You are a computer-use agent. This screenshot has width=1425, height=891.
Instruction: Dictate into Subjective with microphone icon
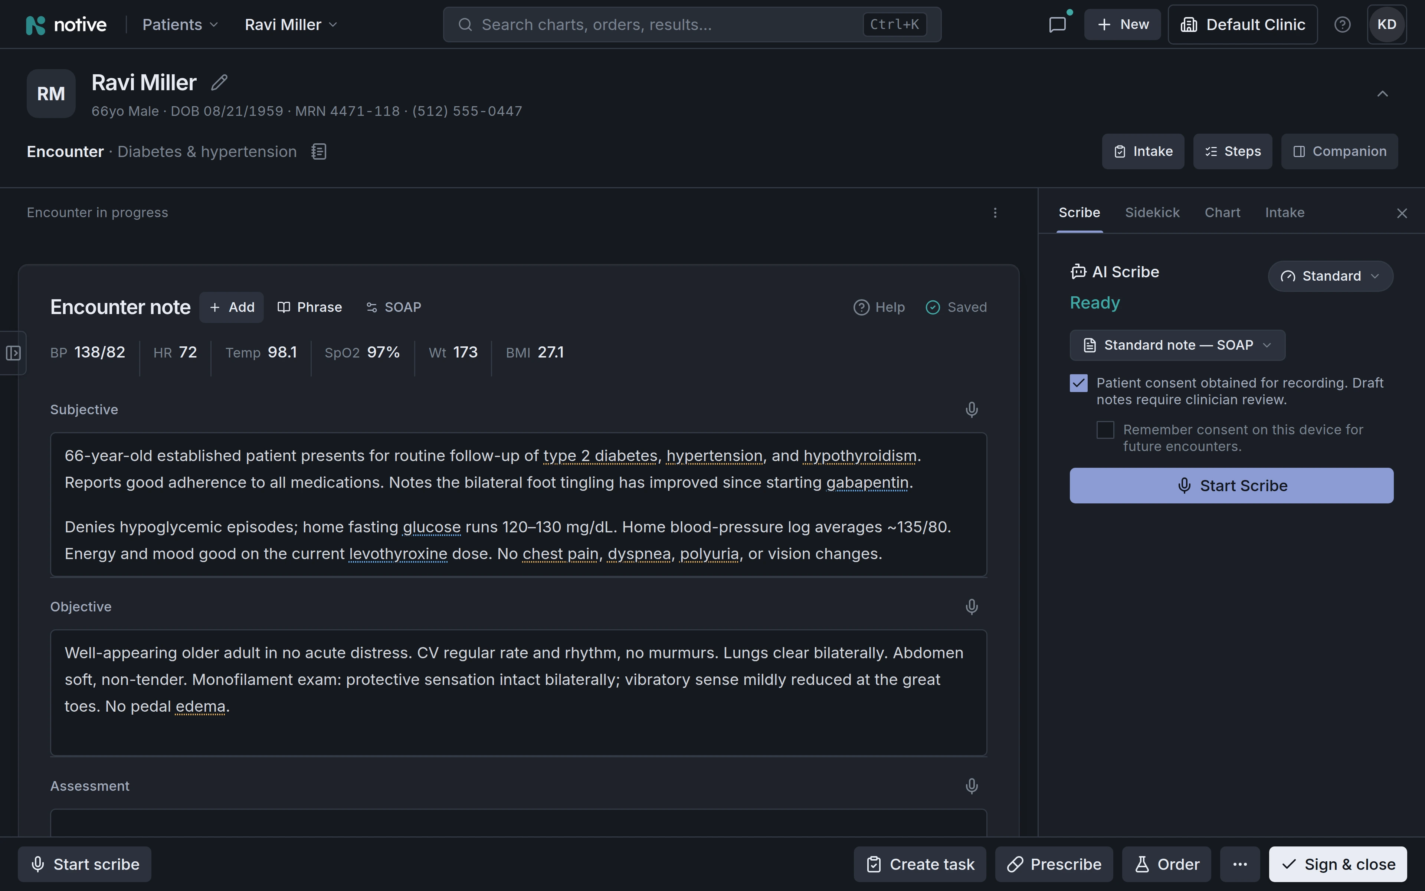[972, 409]
